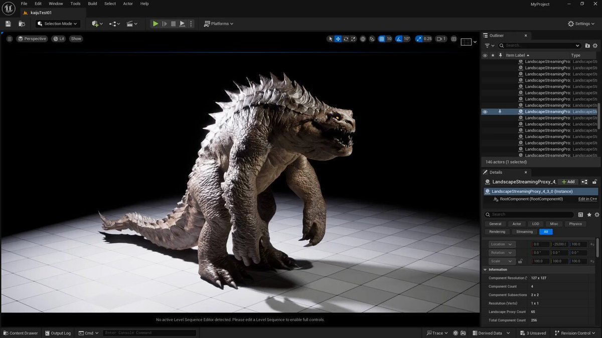
Task: Start Play in Editor with the green arrow
Action: [x=156, y=24]
